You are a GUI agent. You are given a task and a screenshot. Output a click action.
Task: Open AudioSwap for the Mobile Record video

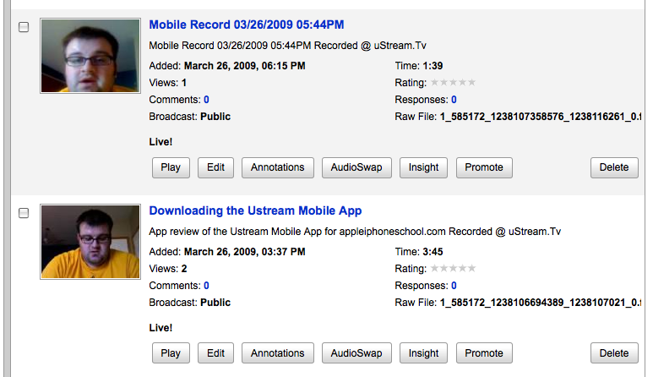pyautogui.click(x=356, y=167)
